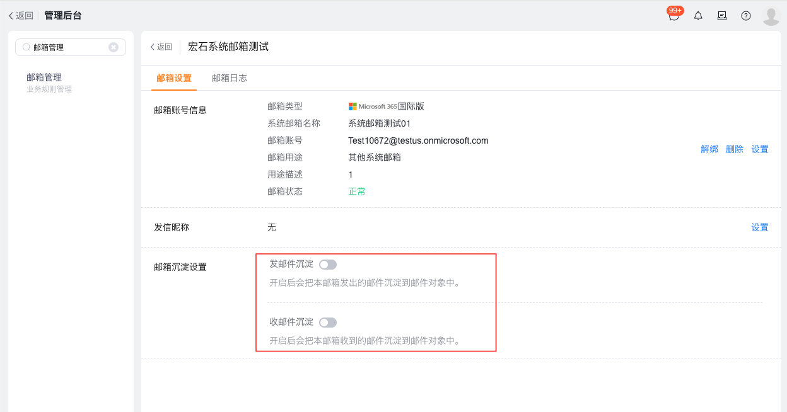Enable the 收邮件沉淀 toggle
The width and height of the screenshot is (787, 412).
(328, 323)
